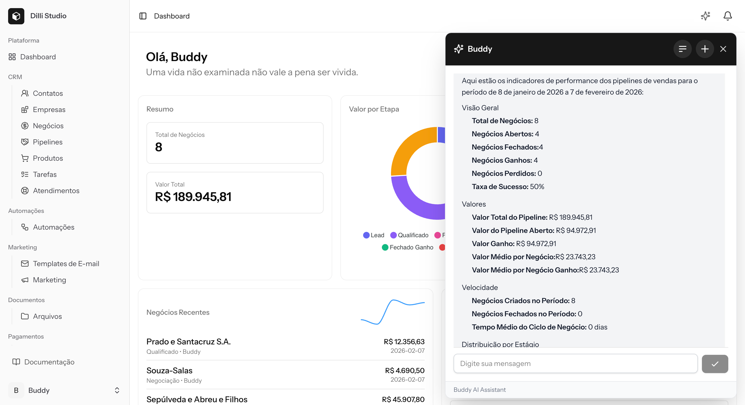Click the R$ 4.690,50 deal value
745x405 pixels.
[405, 371]
